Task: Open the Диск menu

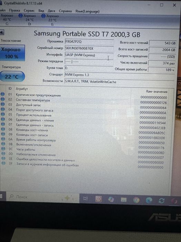Action: [x=51, y=11]
